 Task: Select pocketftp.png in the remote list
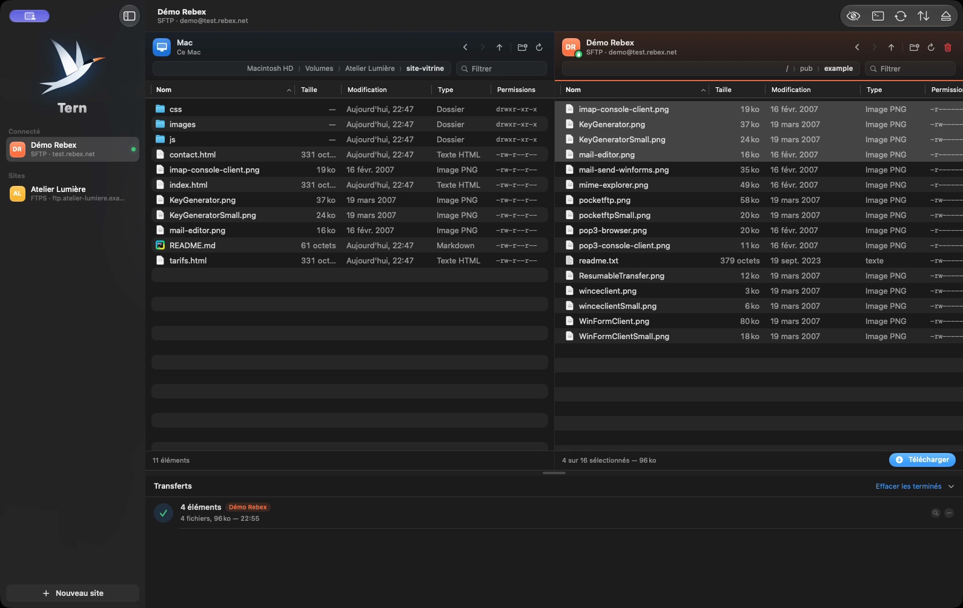[759, 200]
